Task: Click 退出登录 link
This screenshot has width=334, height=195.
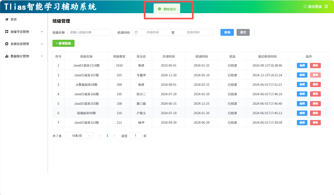Action: click(315, 7)
